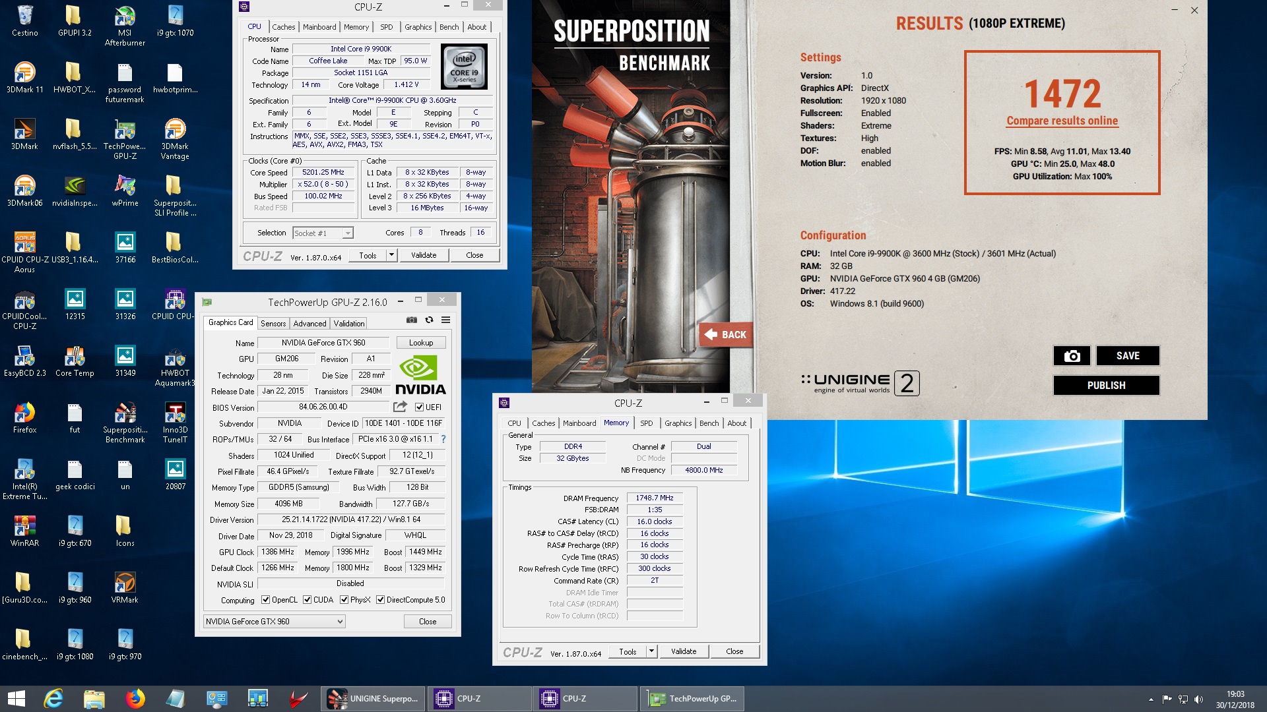This screenshot has height=712, width=1267.
Task: Open Inno3D TuneIT desktop shortcut
Action: (175, 423)
